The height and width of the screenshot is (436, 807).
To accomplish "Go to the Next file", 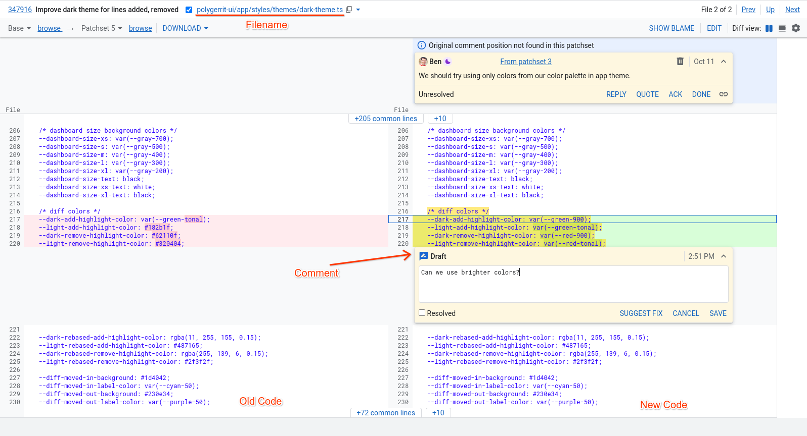I will (x=792, y=10).
